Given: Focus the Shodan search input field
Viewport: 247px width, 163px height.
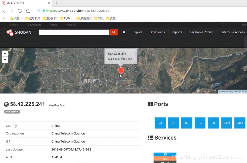Looking at the screenshot, I should [x=74, y=32].
